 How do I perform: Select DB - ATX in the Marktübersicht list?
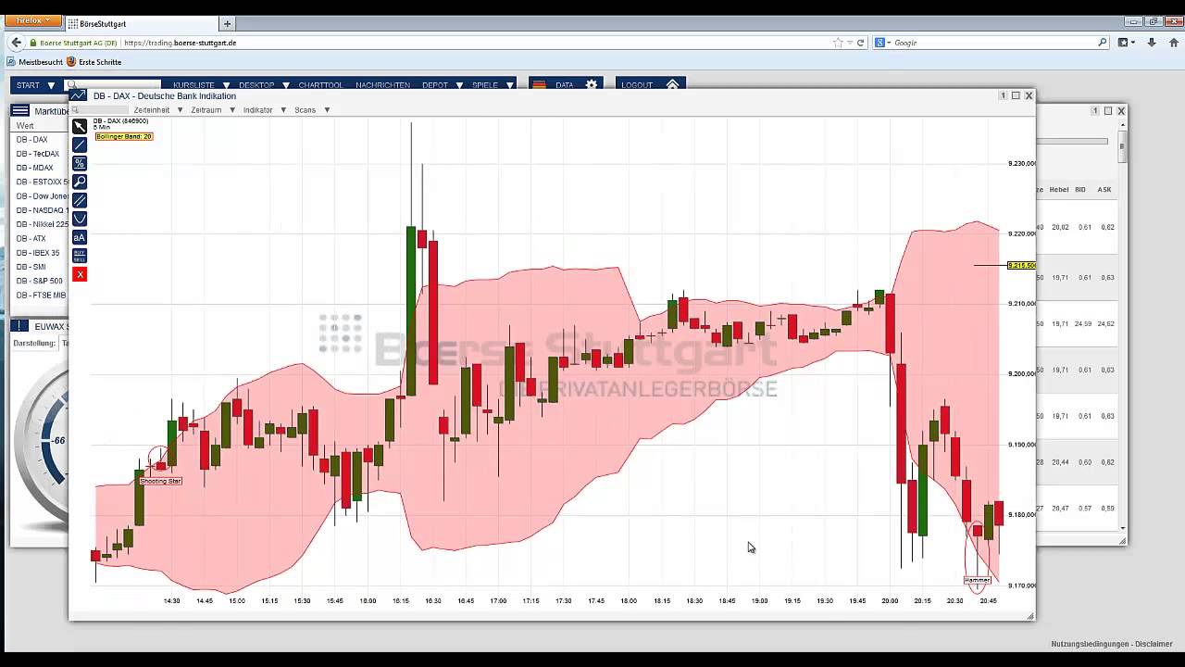click(31, 238)
